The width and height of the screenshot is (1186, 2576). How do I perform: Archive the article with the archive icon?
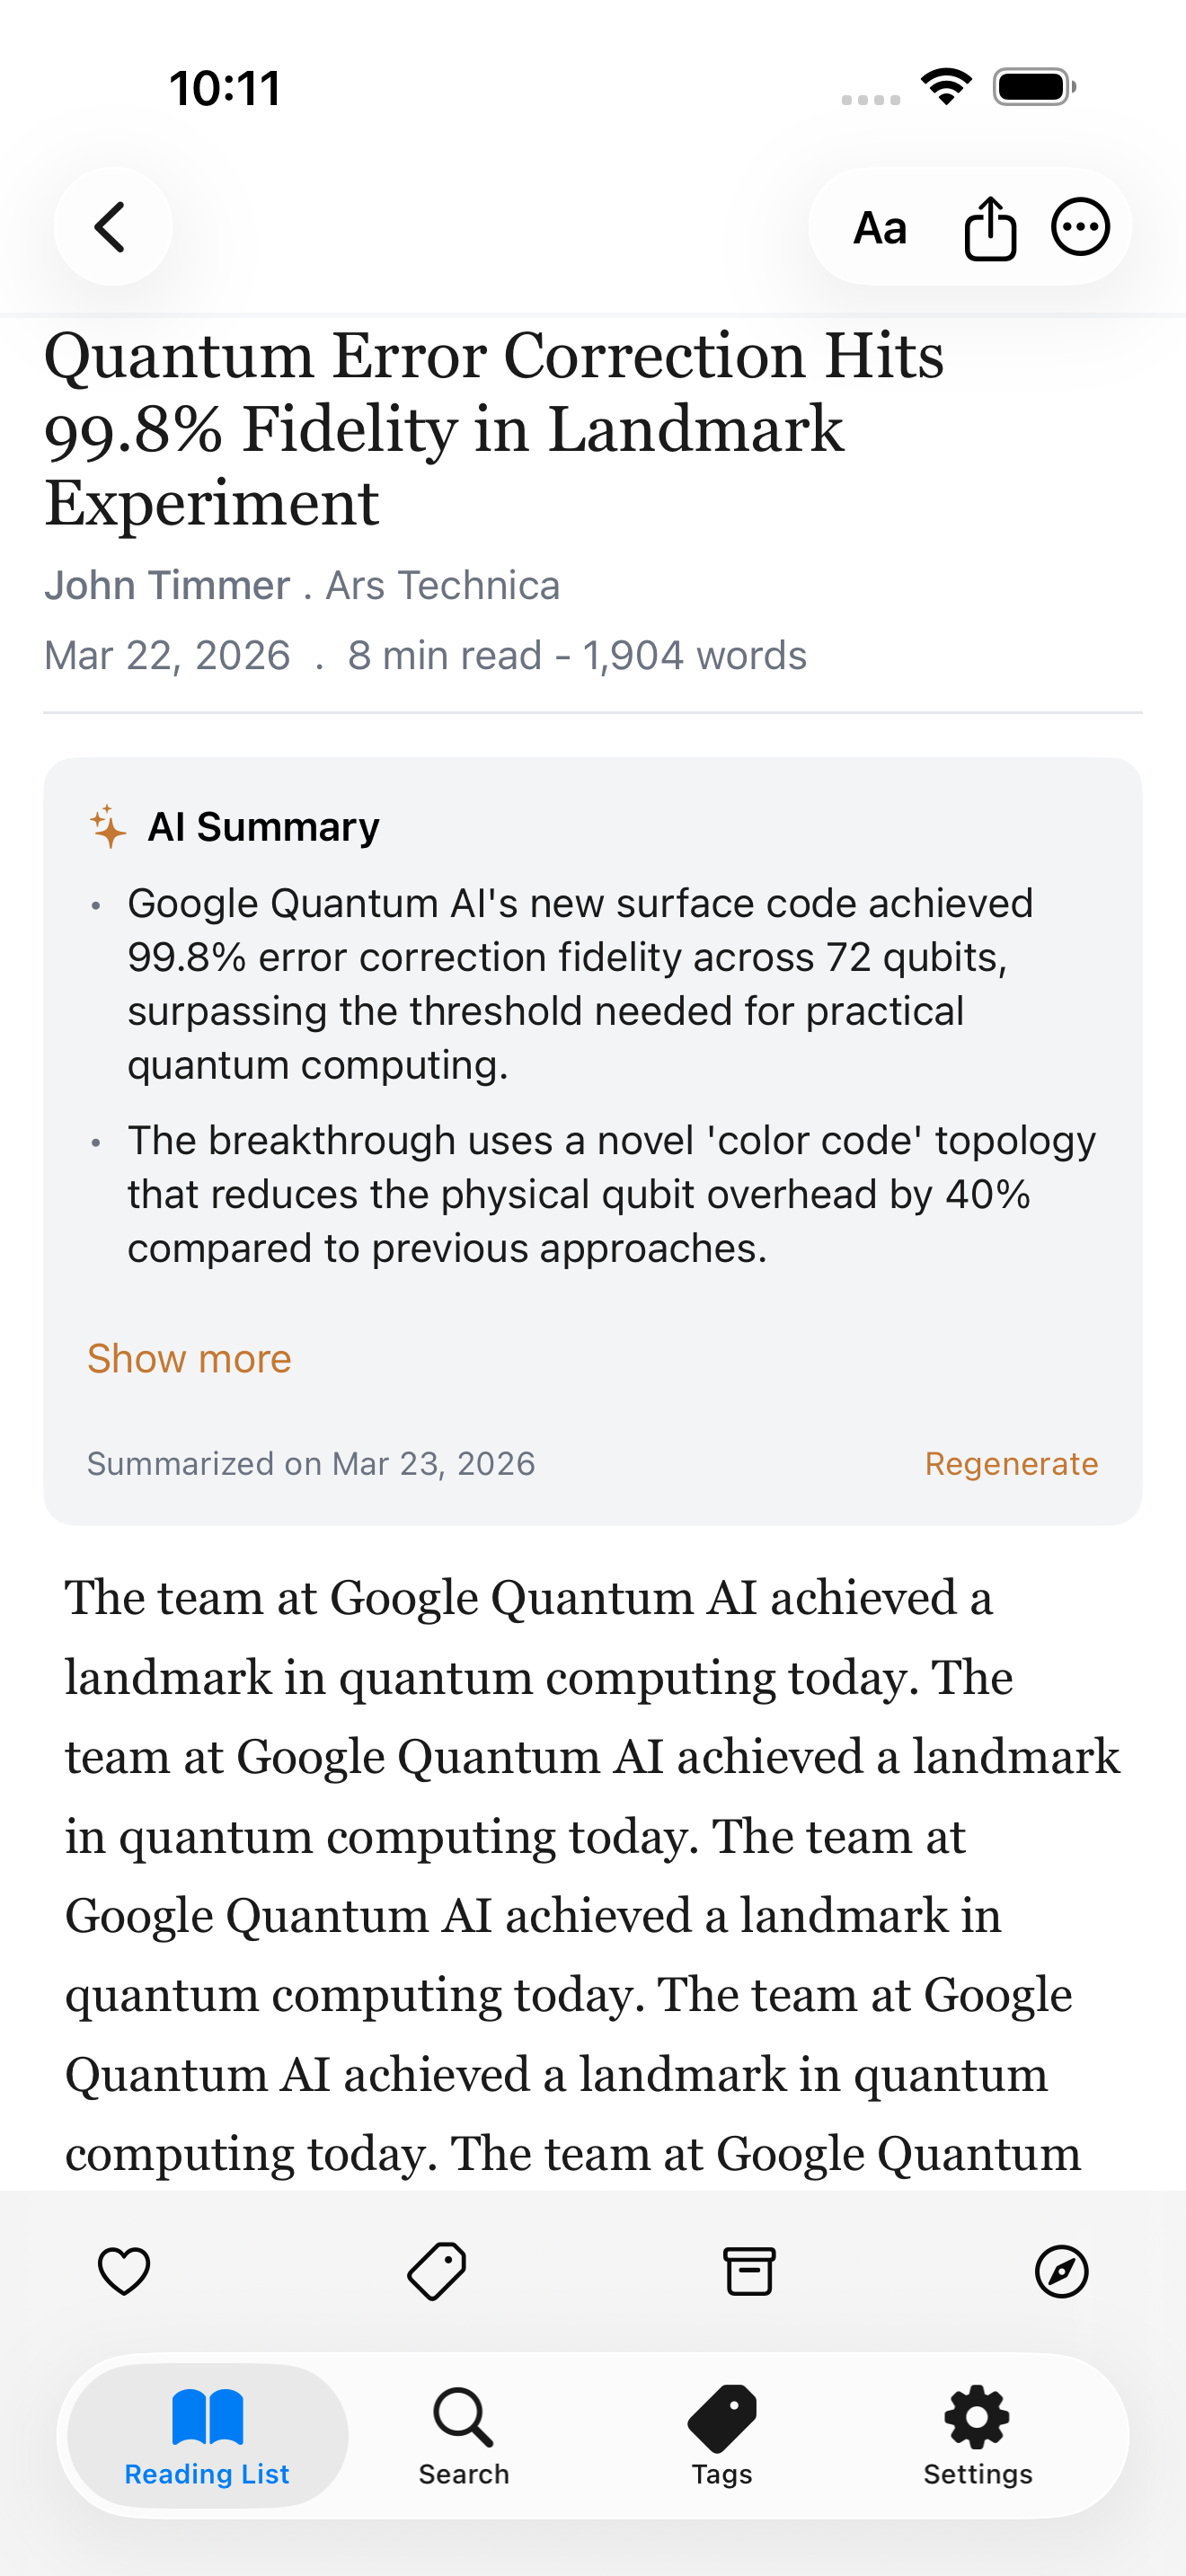749,2271
